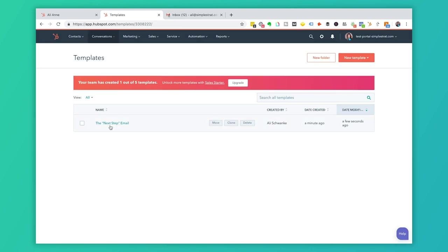Open the Automation menu
The image size is (448, 252).
point(198,36)
